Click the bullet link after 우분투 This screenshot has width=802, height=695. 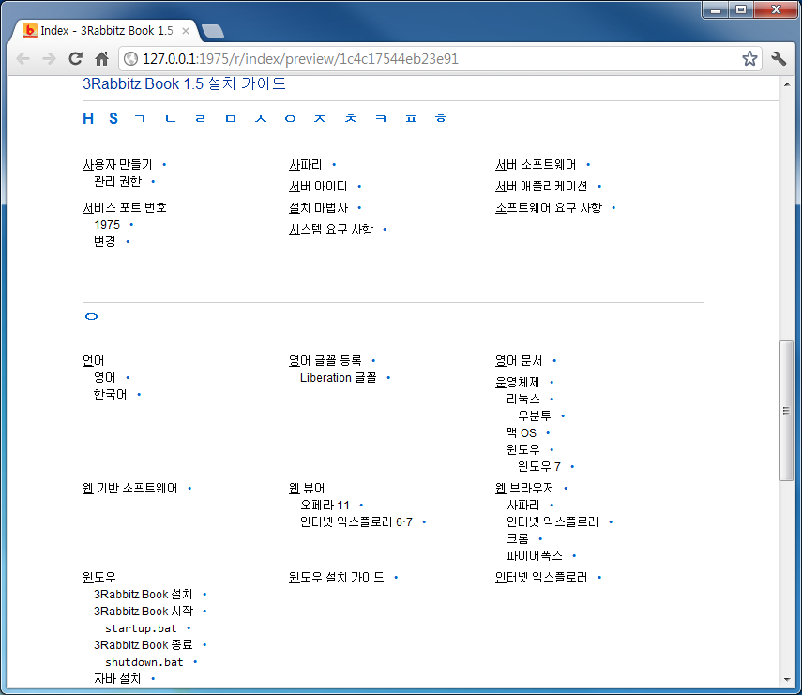[x=563, y=415]
